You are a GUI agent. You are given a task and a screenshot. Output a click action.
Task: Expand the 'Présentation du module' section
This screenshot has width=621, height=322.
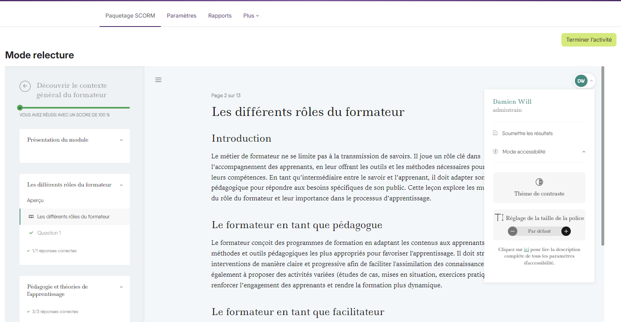(x=121, y=140)
